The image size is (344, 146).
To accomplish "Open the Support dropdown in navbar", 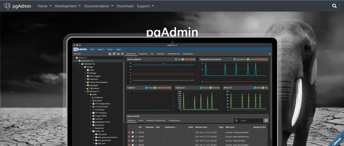I will (145, 6).
